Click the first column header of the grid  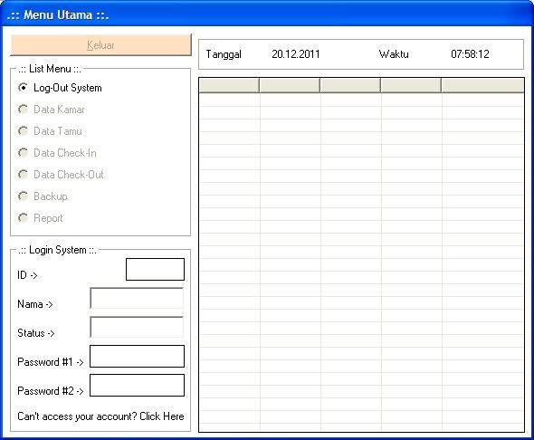(x=229, y=85)
